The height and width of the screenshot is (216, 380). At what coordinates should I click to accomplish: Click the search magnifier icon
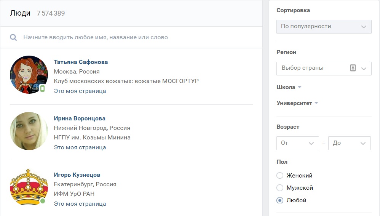coord(13,37)
